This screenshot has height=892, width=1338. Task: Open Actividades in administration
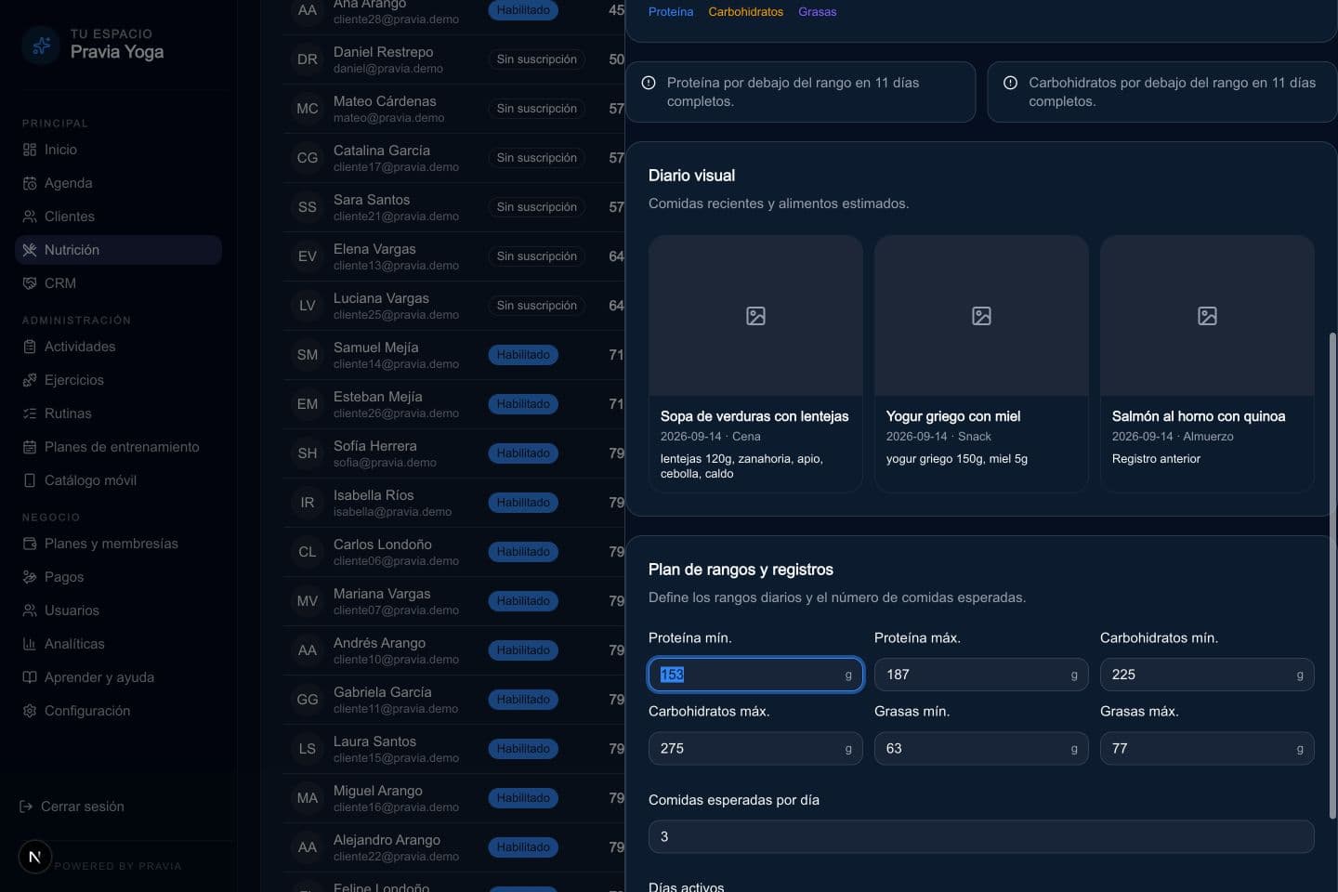118,347
